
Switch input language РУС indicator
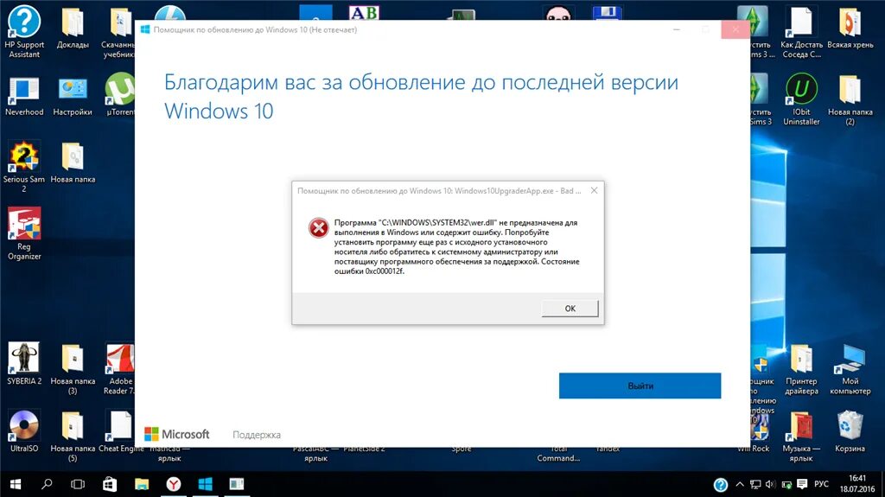click(821, 484)
